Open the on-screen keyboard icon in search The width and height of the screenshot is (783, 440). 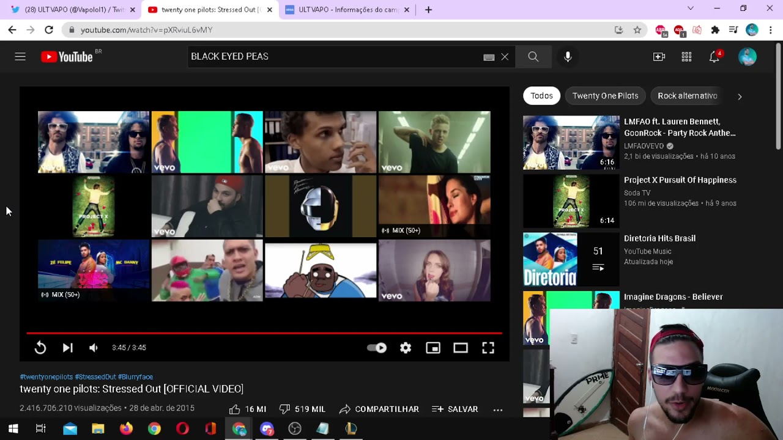(489, 57)
